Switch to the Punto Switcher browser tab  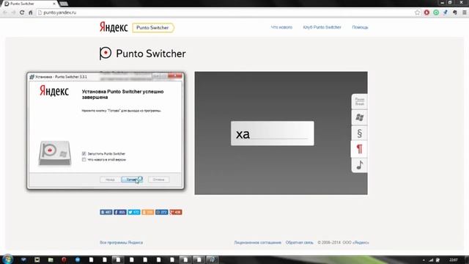[x=29, y=4]
